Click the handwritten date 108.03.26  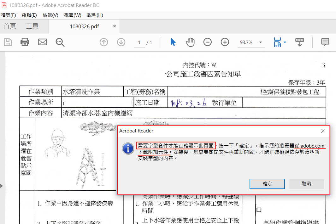(x=188, y=103)
